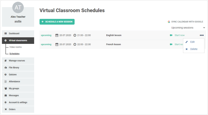Open the profile link under Alex Teacher
The width and height of the screenshot is (208, 115).
(18, 21)
